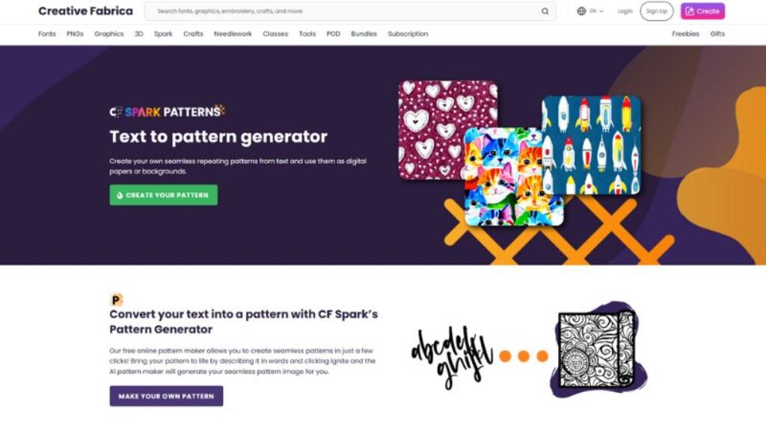Select the rockets pattern thumbnail
The image size is (766, 430).
point(591,146)
